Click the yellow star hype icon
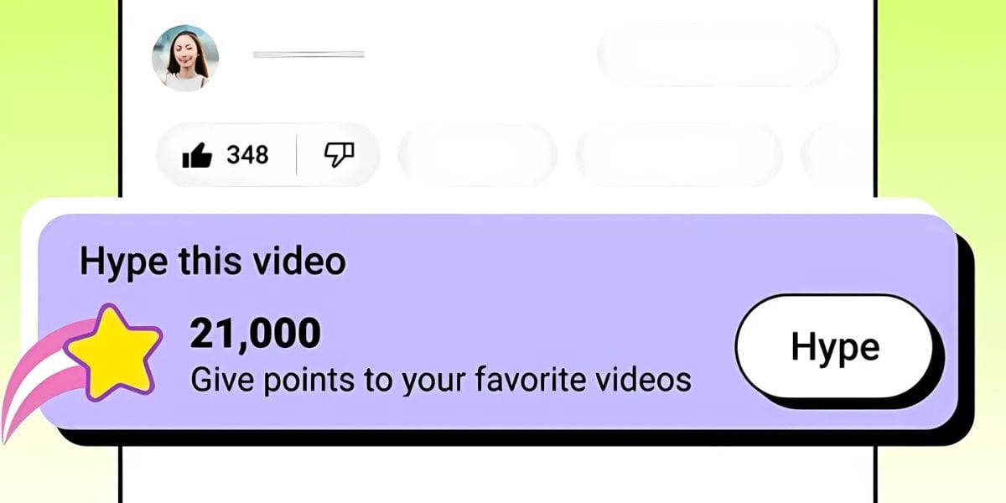Viewport: 1006px width, 503px height. 115,351
